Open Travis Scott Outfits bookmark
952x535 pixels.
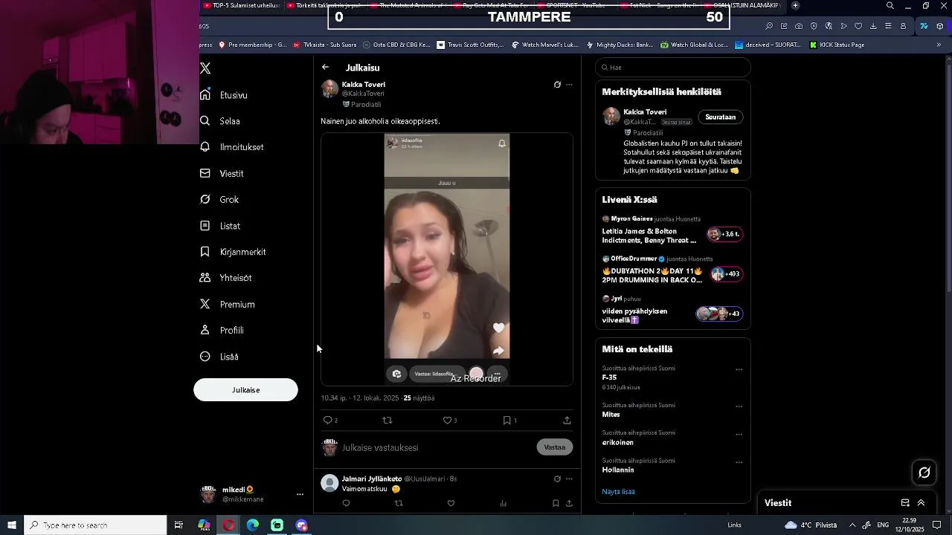click(470, 45)
